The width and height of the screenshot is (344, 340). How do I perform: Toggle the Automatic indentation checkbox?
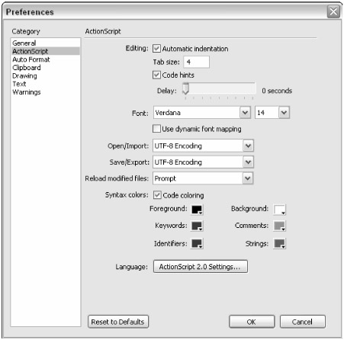click(x=156, y=49)
